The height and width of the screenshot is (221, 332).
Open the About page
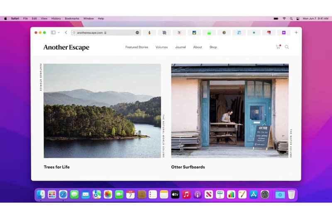(198, 47)
